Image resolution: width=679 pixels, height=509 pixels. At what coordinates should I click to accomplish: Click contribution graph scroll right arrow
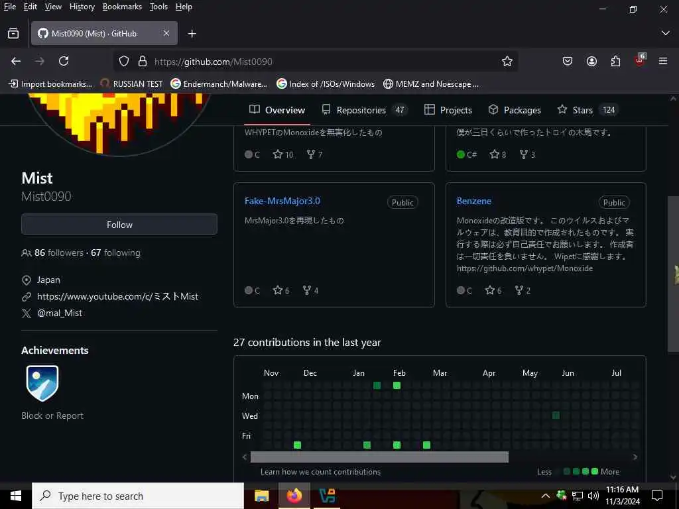(x=635, y=457)
